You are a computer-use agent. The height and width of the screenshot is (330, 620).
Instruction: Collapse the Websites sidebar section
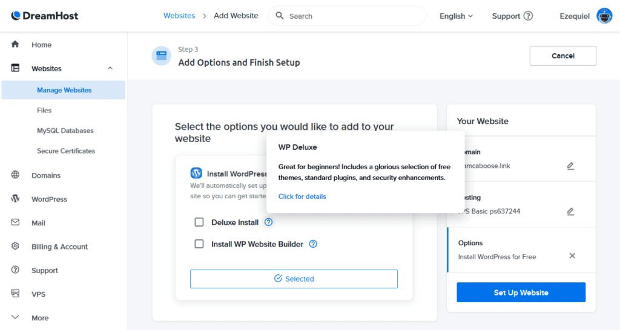[x=110, y=68]
